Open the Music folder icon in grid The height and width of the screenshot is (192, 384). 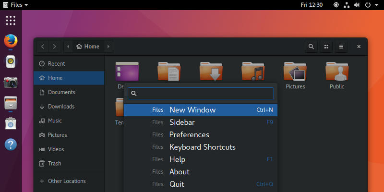click(253, 71)
